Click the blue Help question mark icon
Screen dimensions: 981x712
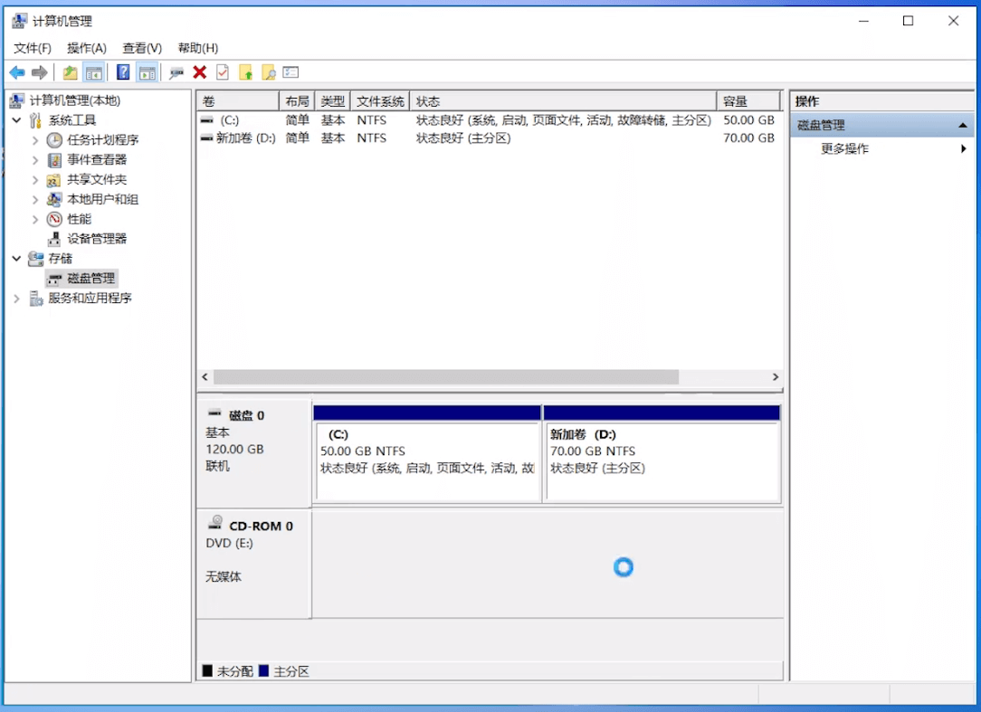pos(123,72)
